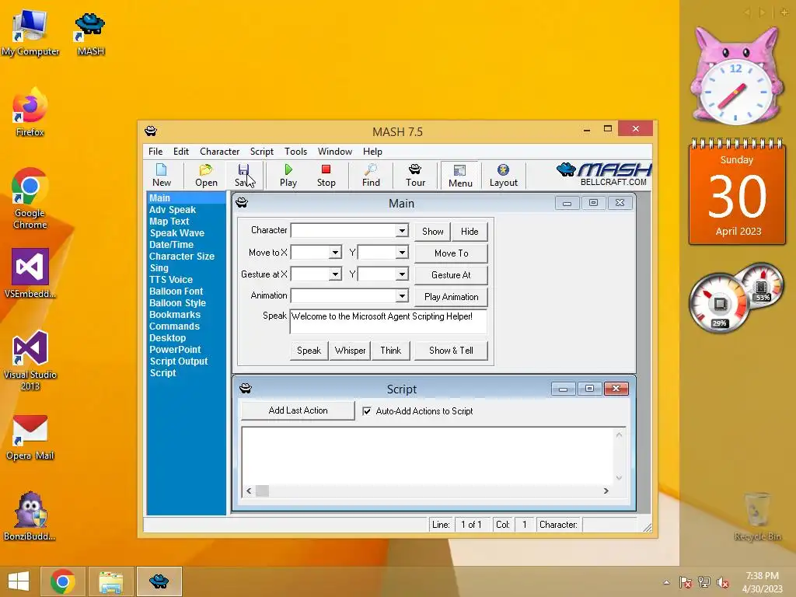The image size is (796, 597).
Task: Open Google Chrome desktop icon
Action: click(30, 198)
